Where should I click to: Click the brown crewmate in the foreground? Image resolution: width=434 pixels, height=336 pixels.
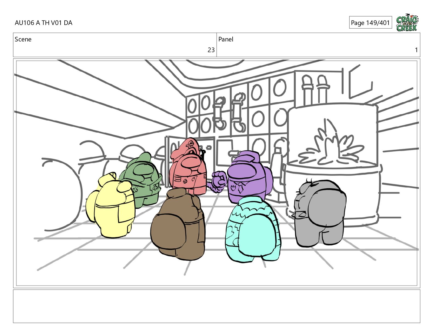pos(178,224)
